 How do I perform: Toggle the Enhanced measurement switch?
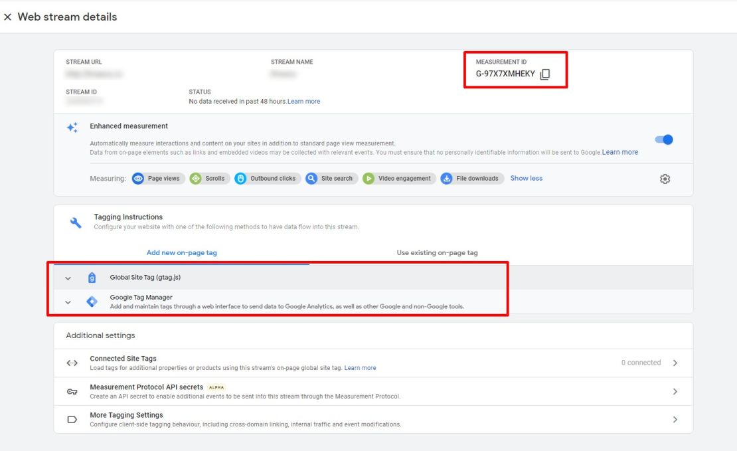point(664,139)
